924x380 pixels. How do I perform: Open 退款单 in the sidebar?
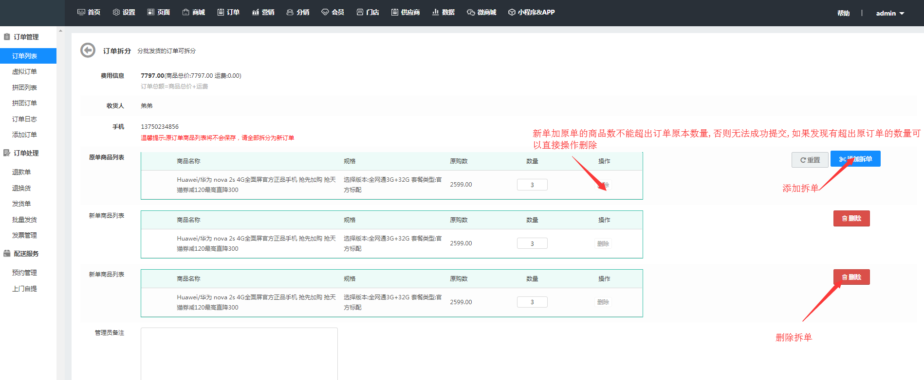[21, 172]
